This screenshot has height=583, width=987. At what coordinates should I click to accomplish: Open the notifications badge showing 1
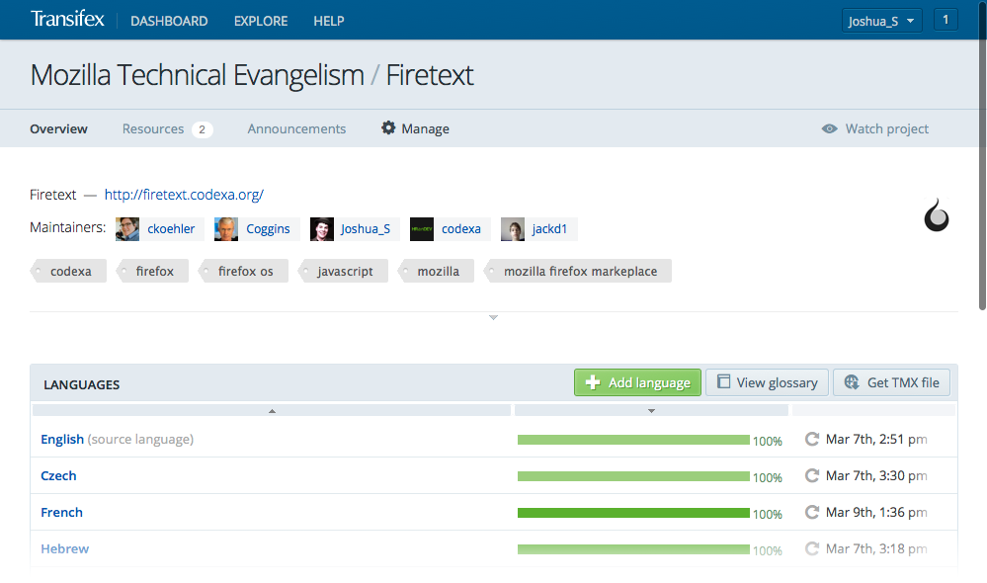point(946,20)
